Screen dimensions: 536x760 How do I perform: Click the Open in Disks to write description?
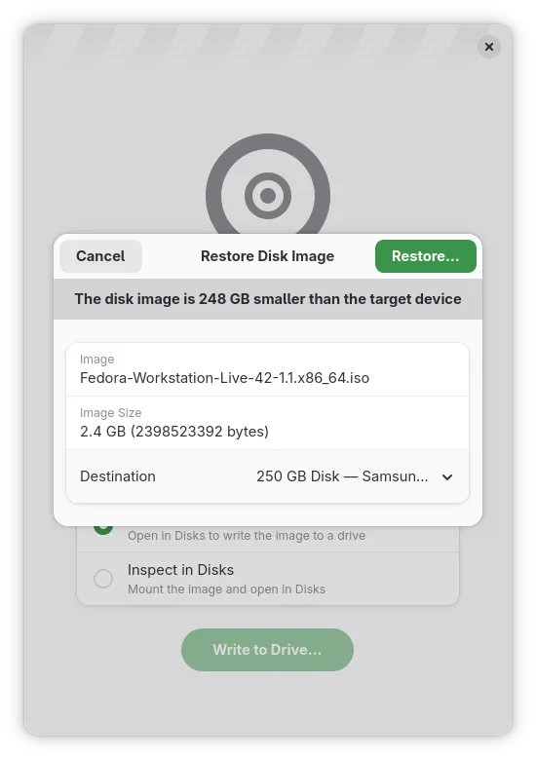(247, 536)
